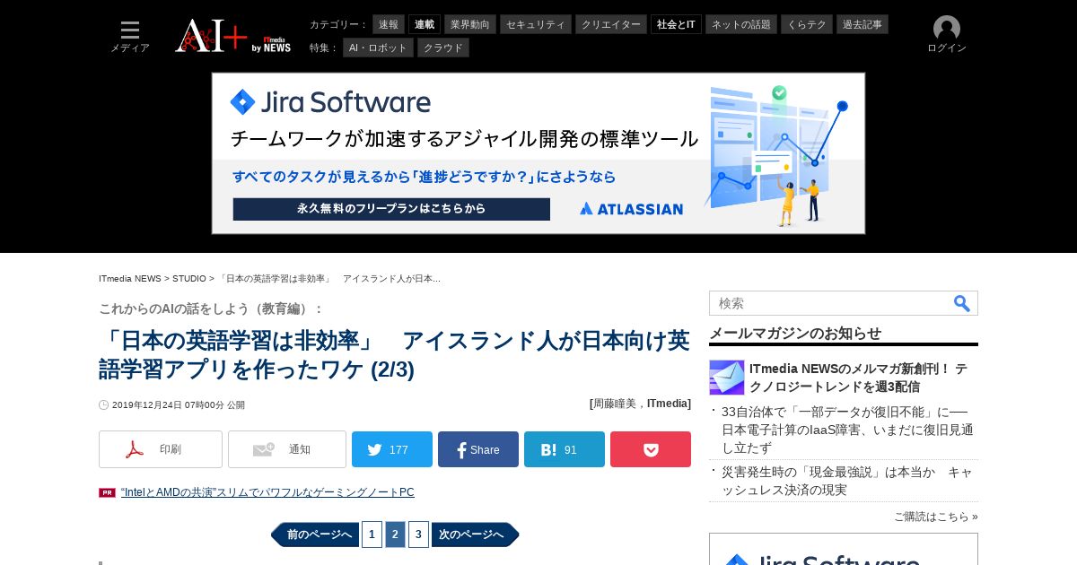Share on Twitter with 177 count
The width and height of the screenshot is (1077, 565).
pyautogui.click(x=392, y=449)
